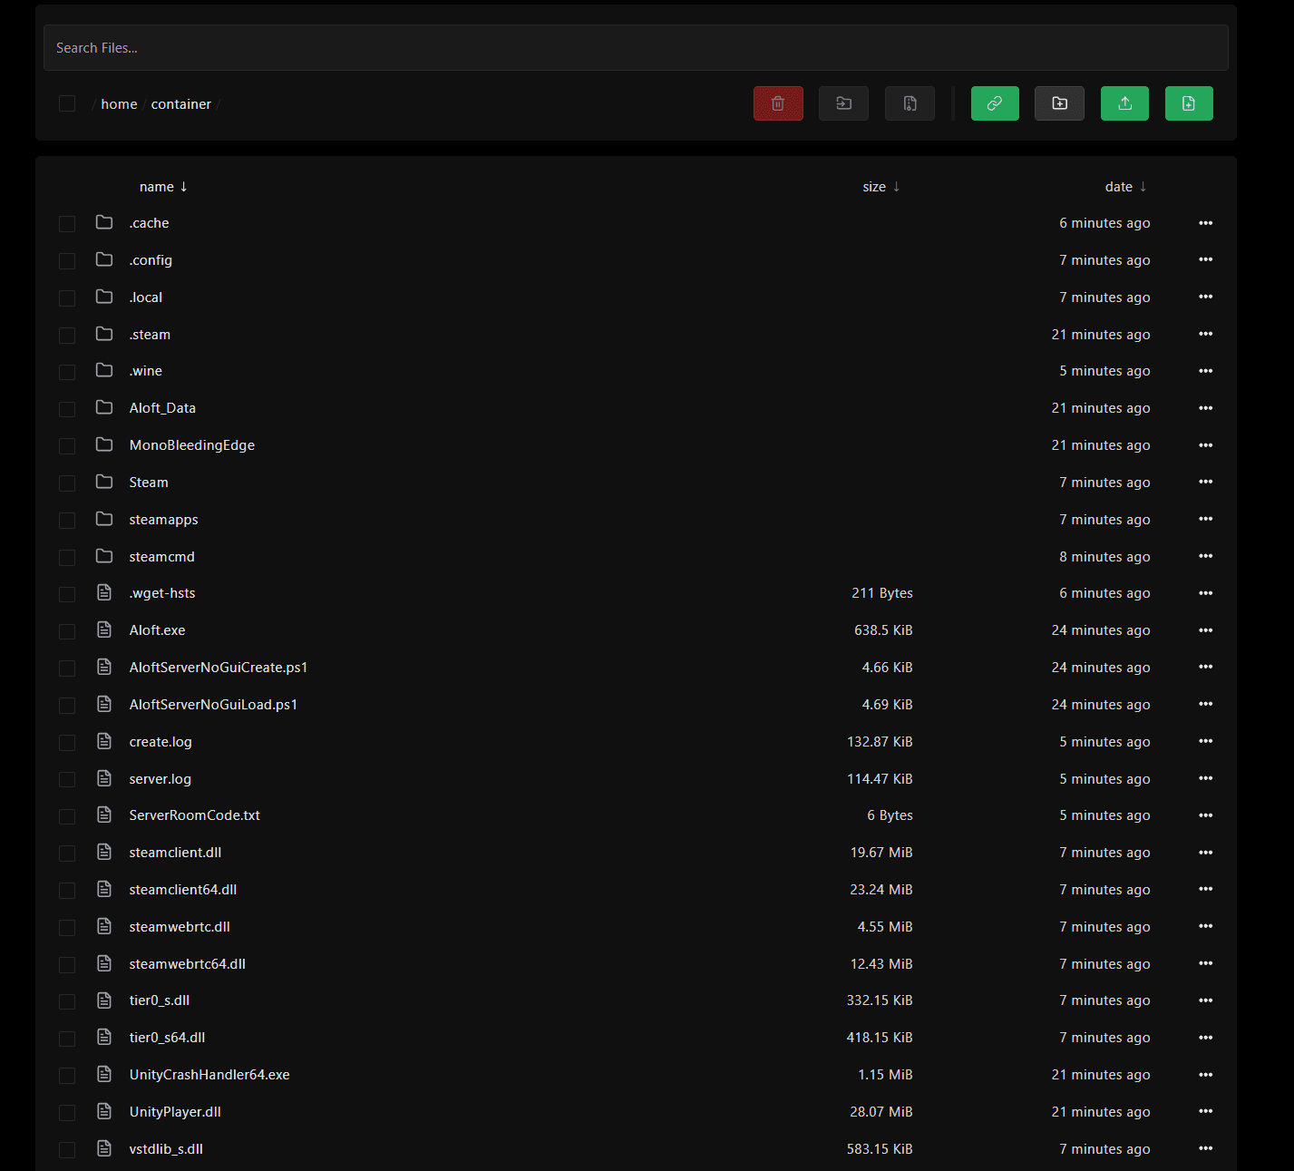Viewport: 1294px width, 1171px height.
Task: Sort files by date column
Action: [1119, 186]
